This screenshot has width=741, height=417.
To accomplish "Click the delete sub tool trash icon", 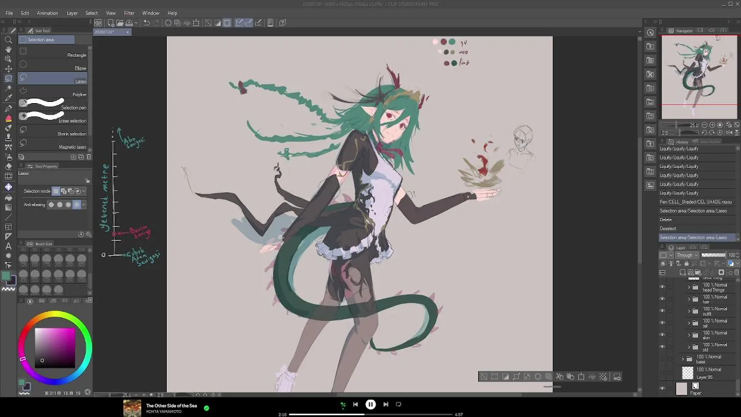I will [x=89, y=157].
